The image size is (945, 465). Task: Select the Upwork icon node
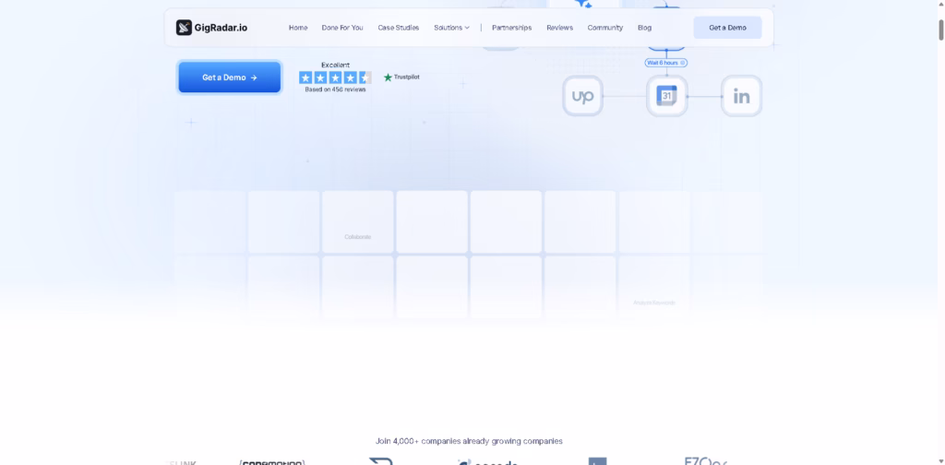(x=583, y=96)
